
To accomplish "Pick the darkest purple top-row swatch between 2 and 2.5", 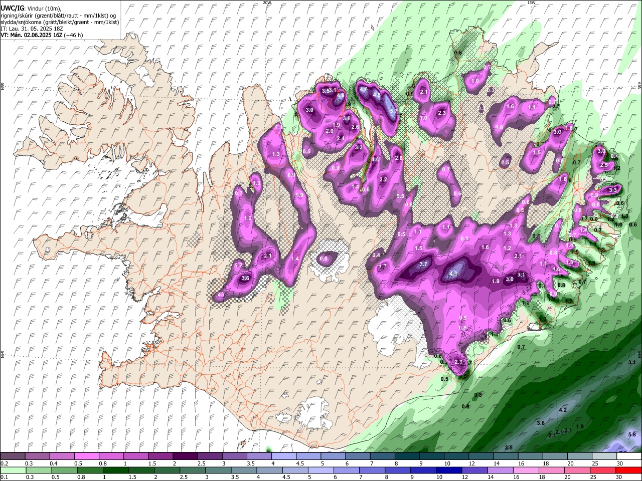I will tap(185, 456).
